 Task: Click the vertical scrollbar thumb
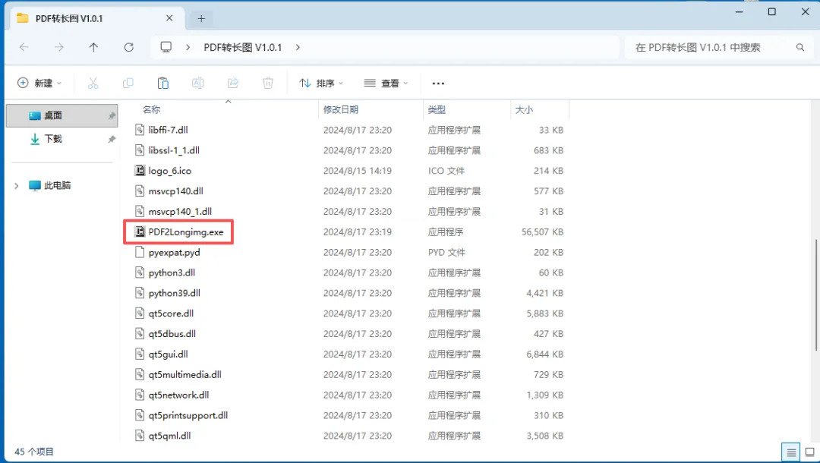pyautogui.click(x=815, y=295)
